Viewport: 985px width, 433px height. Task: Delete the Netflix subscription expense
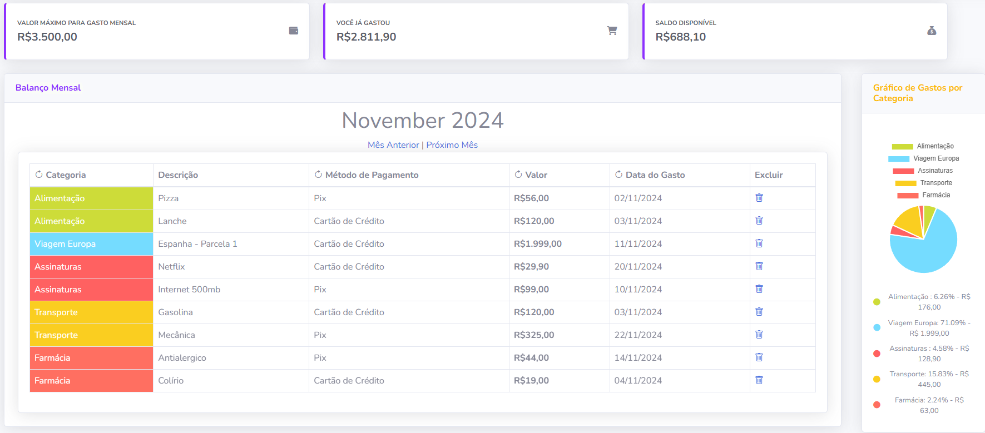[x=759, y=266]
